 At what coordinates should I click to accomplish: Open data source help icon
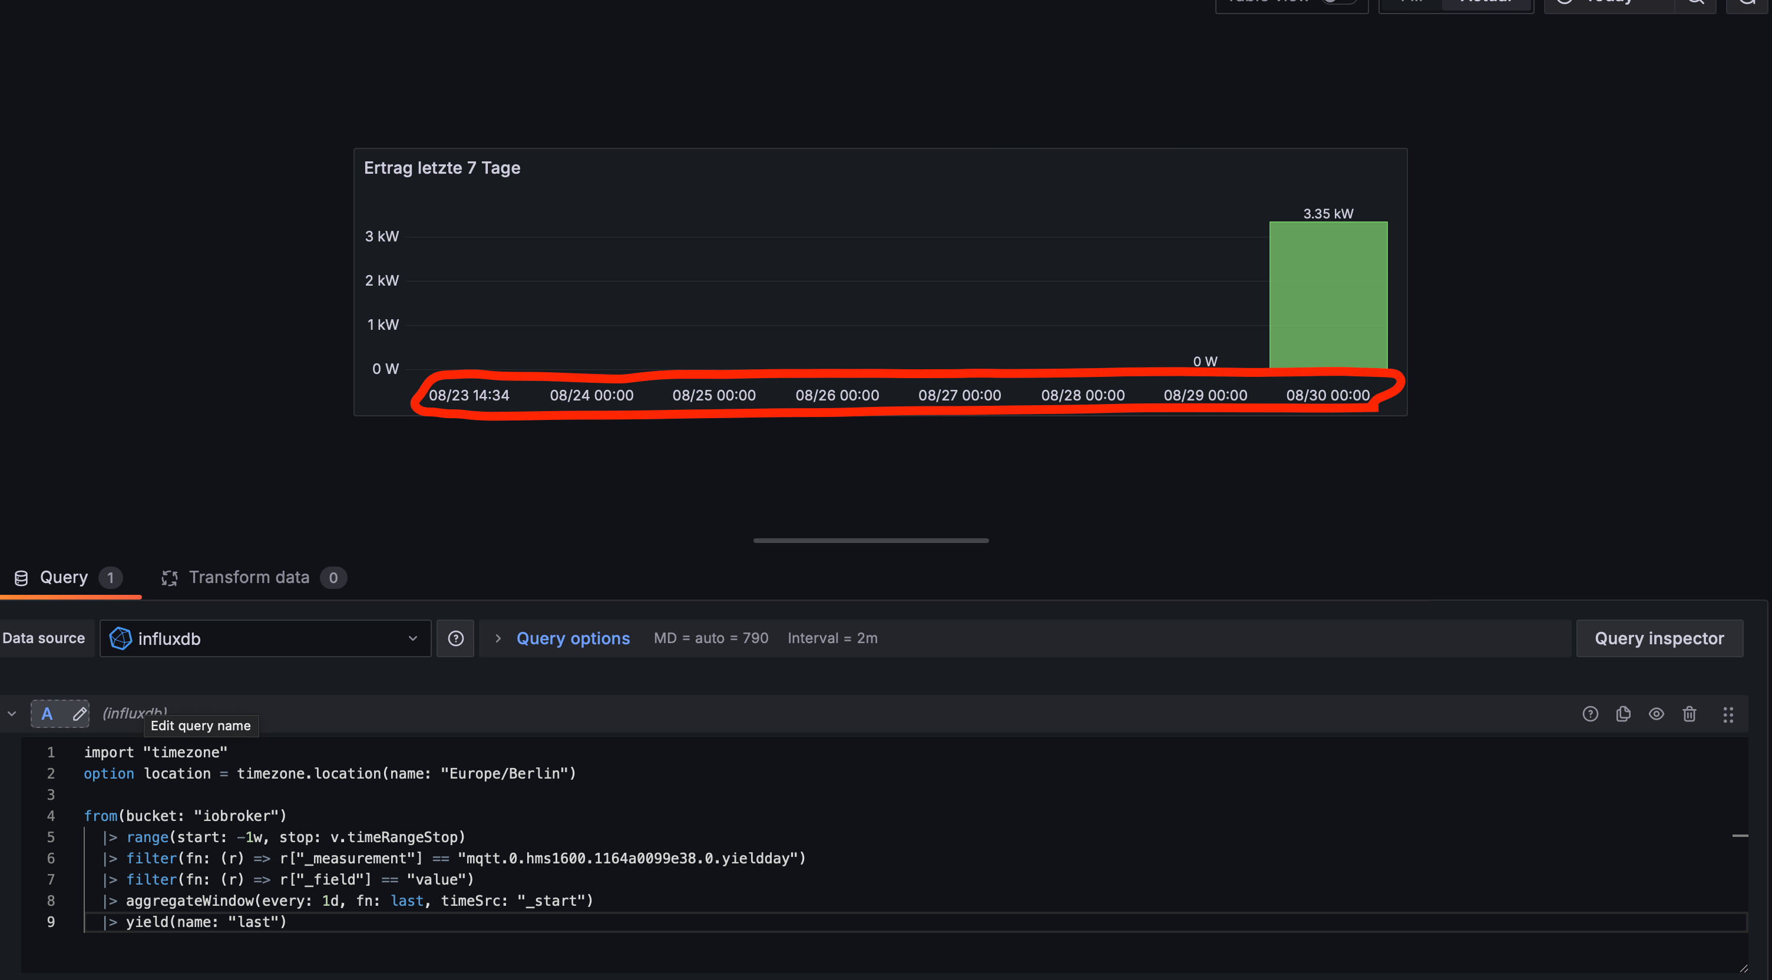pyautogui.click(x=455, y=638)
